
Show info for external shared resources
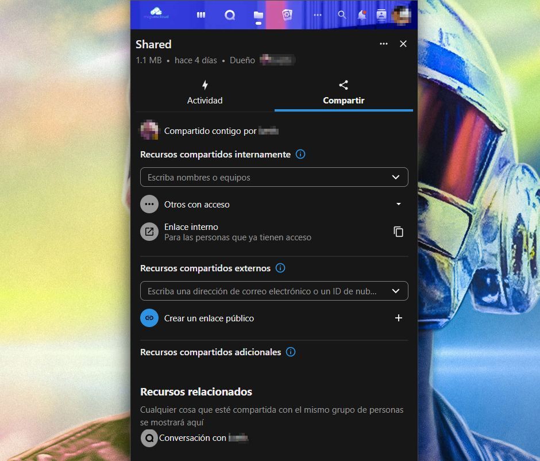click(280, 268)
